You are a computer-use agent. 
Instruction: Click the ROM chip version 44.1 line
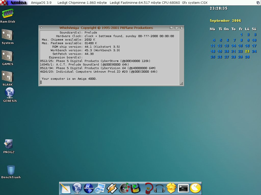(x=86, y=47)
